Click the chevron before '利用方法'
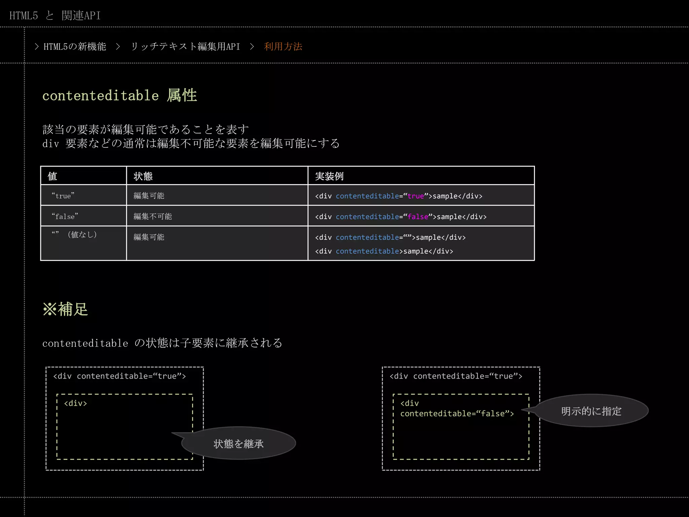The height and width of the screenshot is (517, 689). (x=252, y=46)
